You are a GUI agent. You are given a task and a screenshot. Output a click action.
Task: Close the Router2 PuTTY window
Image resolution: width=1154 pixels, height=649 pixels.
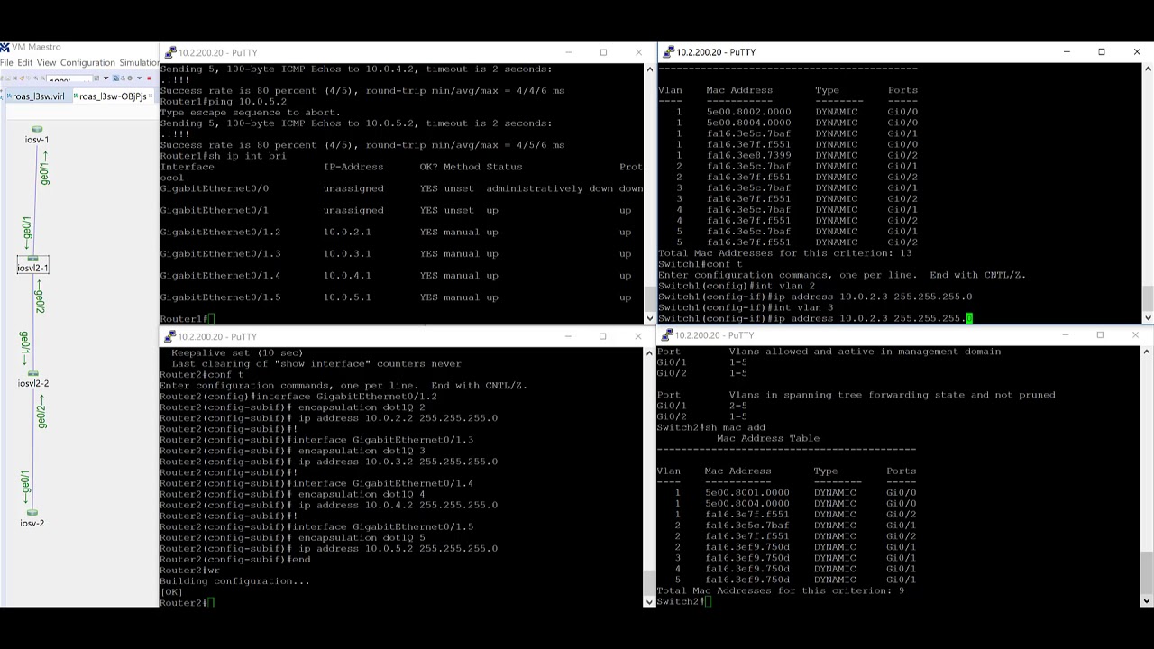click(x=637, y=336)
